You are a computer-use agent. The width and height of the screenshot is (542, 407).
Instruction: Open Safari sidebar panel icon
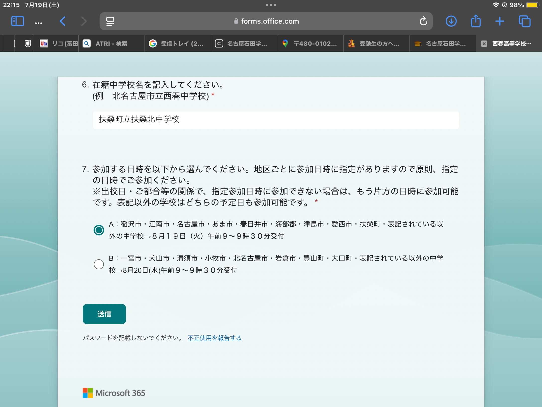tap(18, 21)
